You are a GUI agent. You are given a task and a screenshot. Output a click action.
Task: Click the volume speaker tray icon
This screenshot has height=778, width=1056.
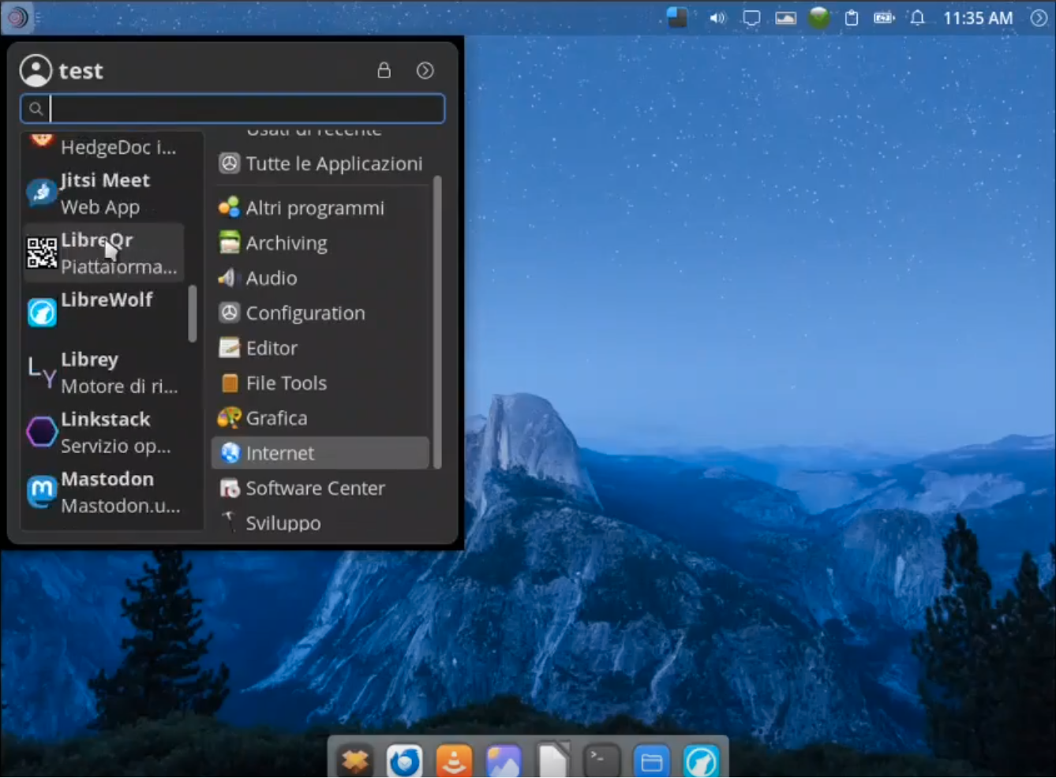[717, 18]
